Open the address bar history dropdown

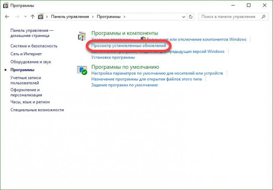click(184, 17)
